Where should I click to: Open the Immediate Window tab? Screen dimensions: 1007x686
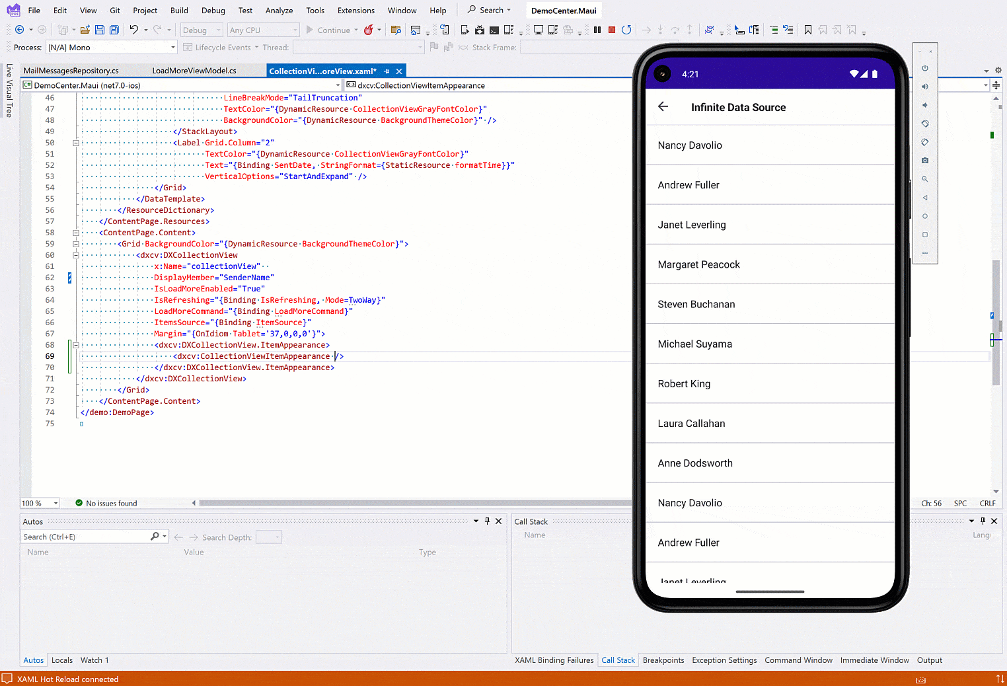tap(875, 660)
